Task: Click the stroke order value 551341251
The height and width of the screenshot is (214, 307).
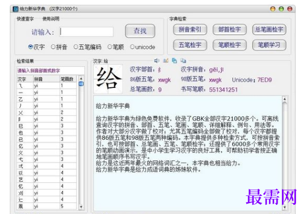Action: coord(223,90)
